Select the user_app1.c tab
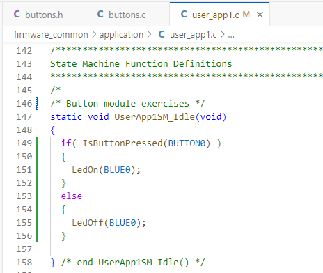This screenshot has width=323, height=273. [x=219, y=15]
